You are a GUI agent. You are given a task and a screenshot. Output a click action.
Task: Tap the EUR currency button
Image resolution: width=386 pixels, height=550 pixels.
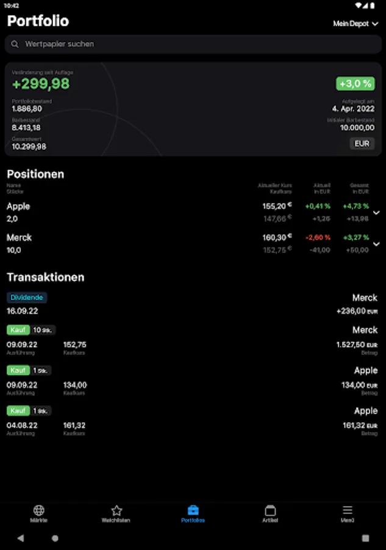pos(362,143)
